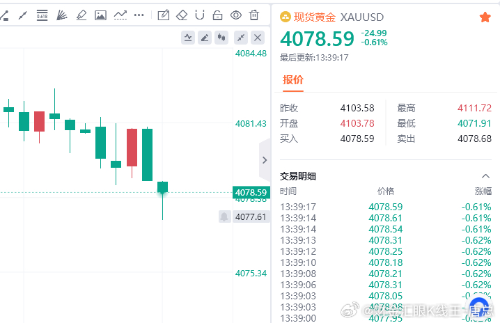Click the 昨收 value 4103.58
The image size is (500, 323).
(357, 108)
